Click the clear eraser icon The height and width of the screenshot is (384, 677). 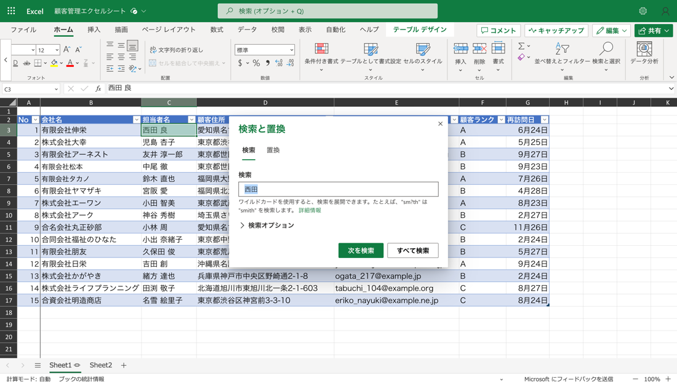click(521, 57)
